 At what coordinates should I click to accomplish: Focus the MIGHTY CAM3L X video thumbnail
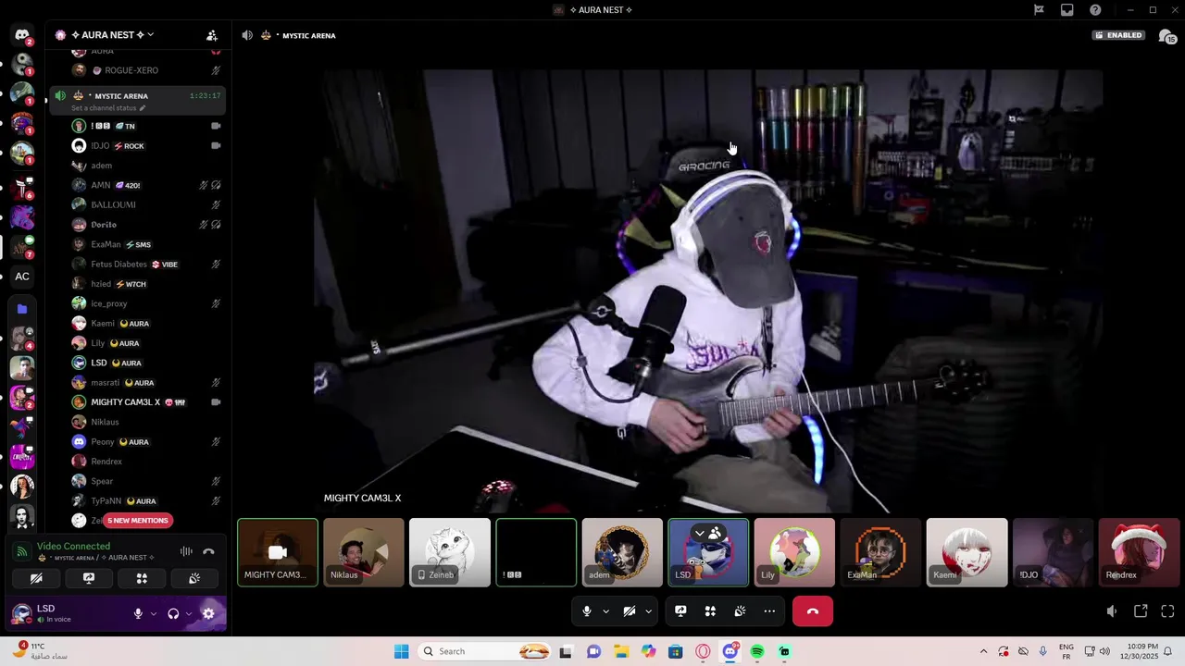(x=278, y=552)
